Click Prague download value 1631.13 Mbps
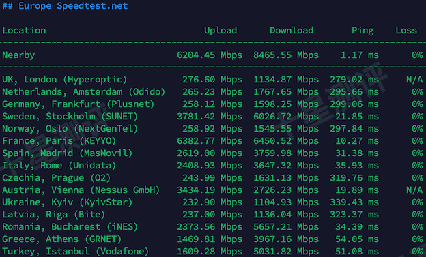Image resolution: width=426 pixels, height=257 pixels. (286, 178)
